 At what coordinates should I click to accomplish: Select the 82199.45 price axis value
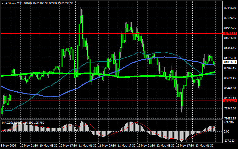pyautogui.click(x=230, y=18)
